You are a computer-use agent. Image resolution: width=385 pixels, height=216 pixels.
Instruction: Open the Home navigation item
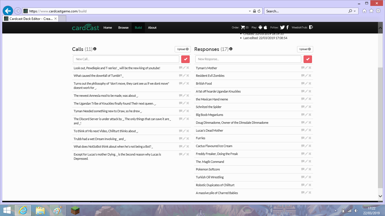(x=108, y=28)
